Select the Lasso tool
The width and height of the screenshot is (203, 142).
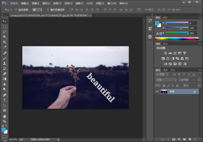(4, 31)
